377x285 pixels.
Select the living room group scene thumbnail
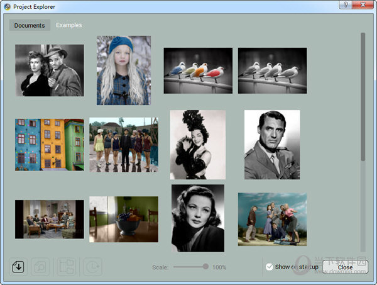pos(50,220)
